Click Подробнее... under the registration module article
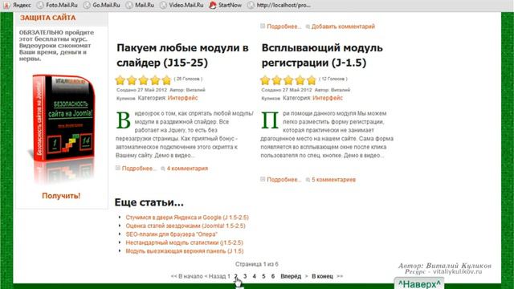Image resolution: width=514 pixels, height=289 pixels. [284, 180]
